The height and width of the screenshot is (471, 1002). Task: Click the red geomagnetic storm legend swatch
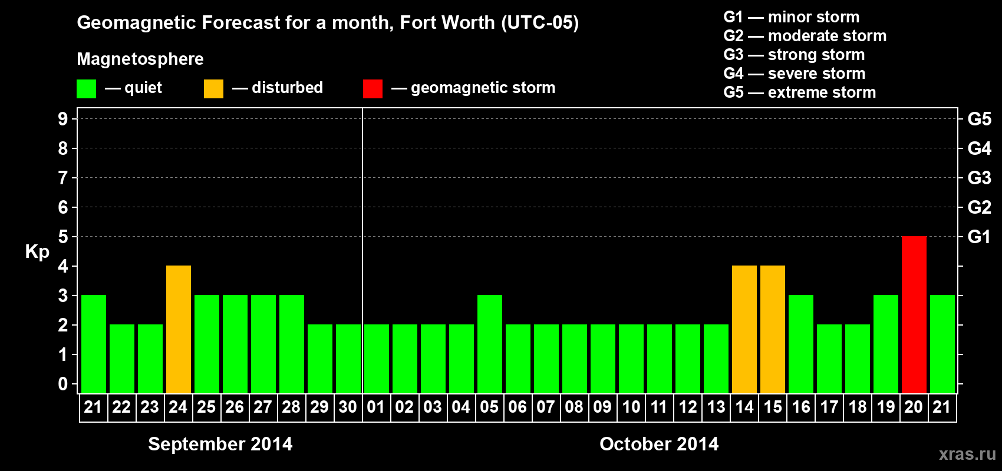(373, 89)
